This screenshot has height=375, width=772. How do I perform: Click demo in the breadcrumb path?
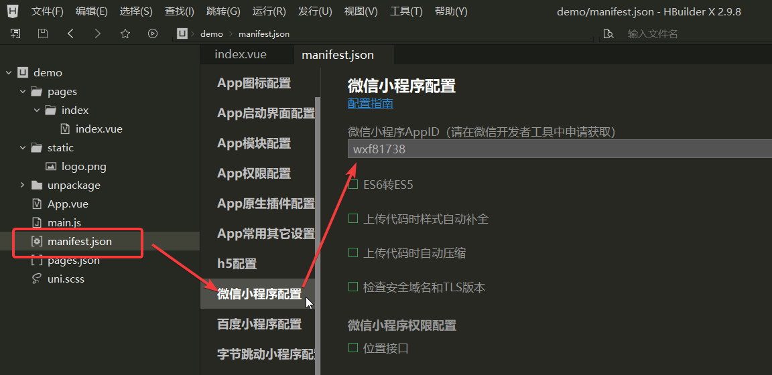pyautogui.click(x=212, y=34)
